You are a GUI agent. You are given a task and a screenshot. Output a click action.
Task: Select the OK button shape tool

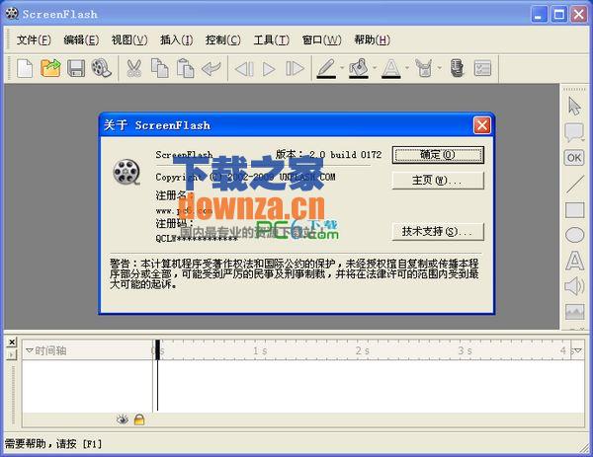(574, 158)
